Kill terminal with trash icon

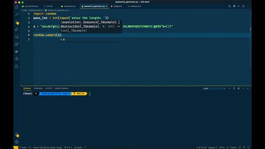pyautogui.click(x=238, y=88)
